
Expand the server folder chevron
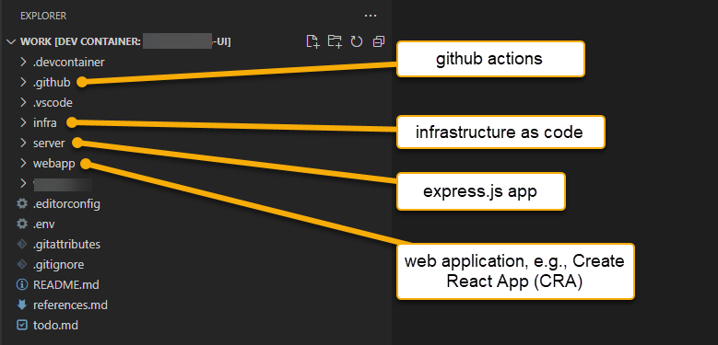[23, 143]
